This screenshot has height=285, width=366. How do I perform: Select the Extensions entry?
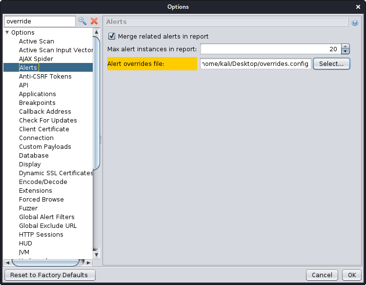(x=36, y=191)
